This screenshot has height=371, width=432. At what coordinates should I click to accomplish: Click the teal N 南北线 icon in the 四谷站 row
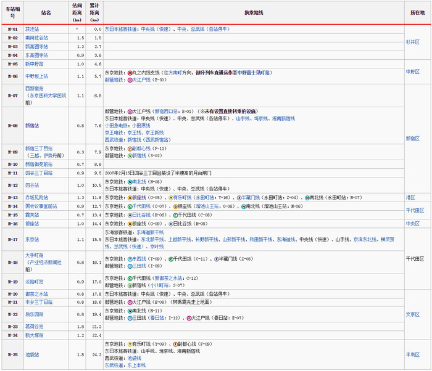(130, 182)
